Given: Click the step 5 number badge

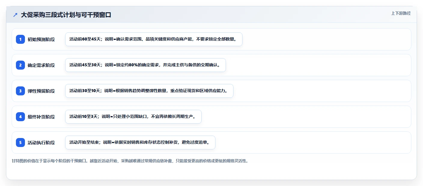Looking at the screenshot, I should point(20,142).
